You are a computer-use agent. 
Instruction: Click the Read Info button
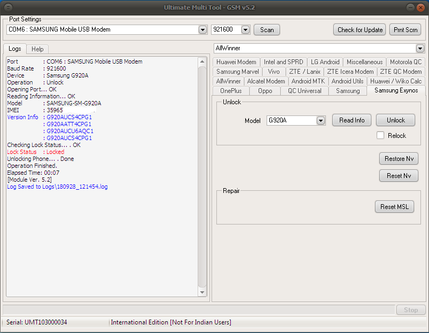point(352,120)
